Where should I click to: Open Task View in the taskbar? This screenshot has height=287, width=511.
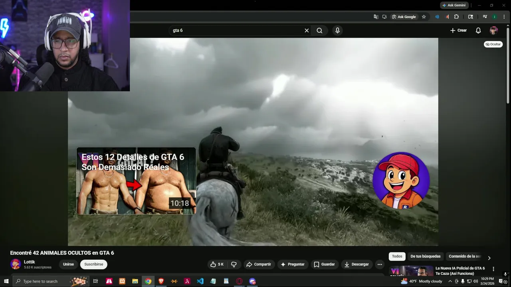95,281
